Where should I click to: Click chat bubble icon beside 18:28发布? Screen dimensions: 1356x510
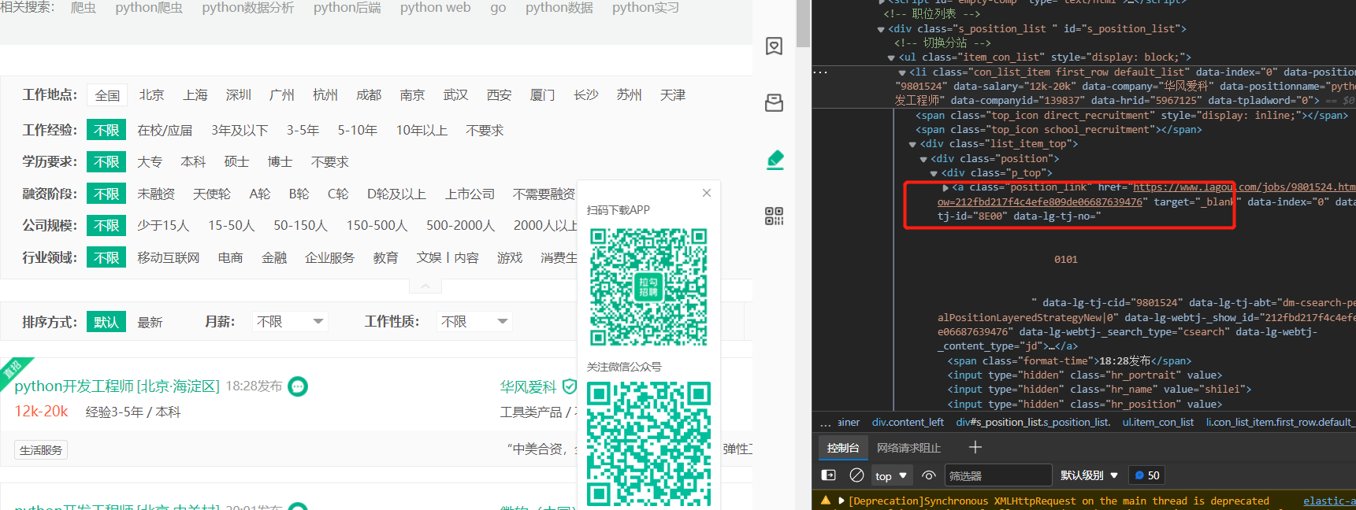click(x=298, y=386)
